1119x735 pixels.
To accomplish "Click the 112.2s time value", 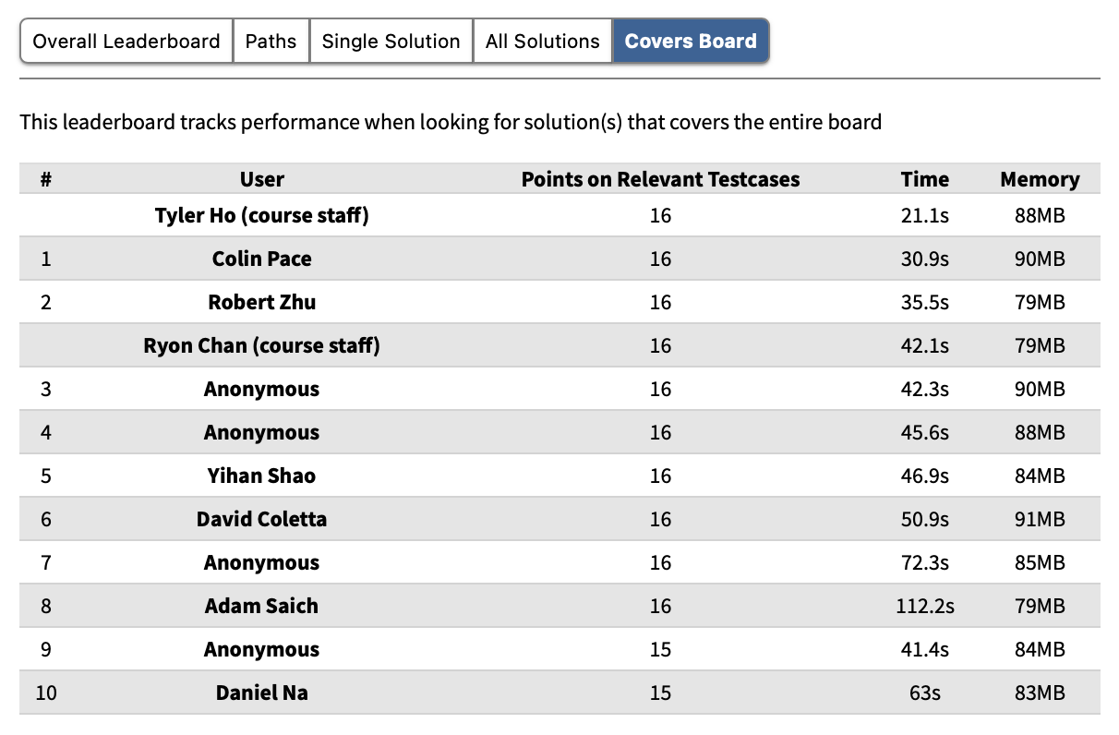I will 924,606.
